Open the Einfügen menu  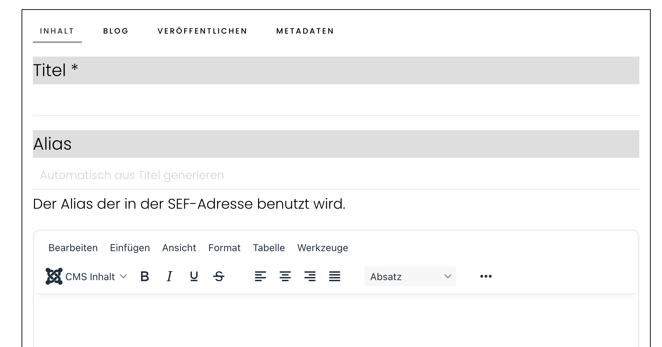[x=130, y=248]
